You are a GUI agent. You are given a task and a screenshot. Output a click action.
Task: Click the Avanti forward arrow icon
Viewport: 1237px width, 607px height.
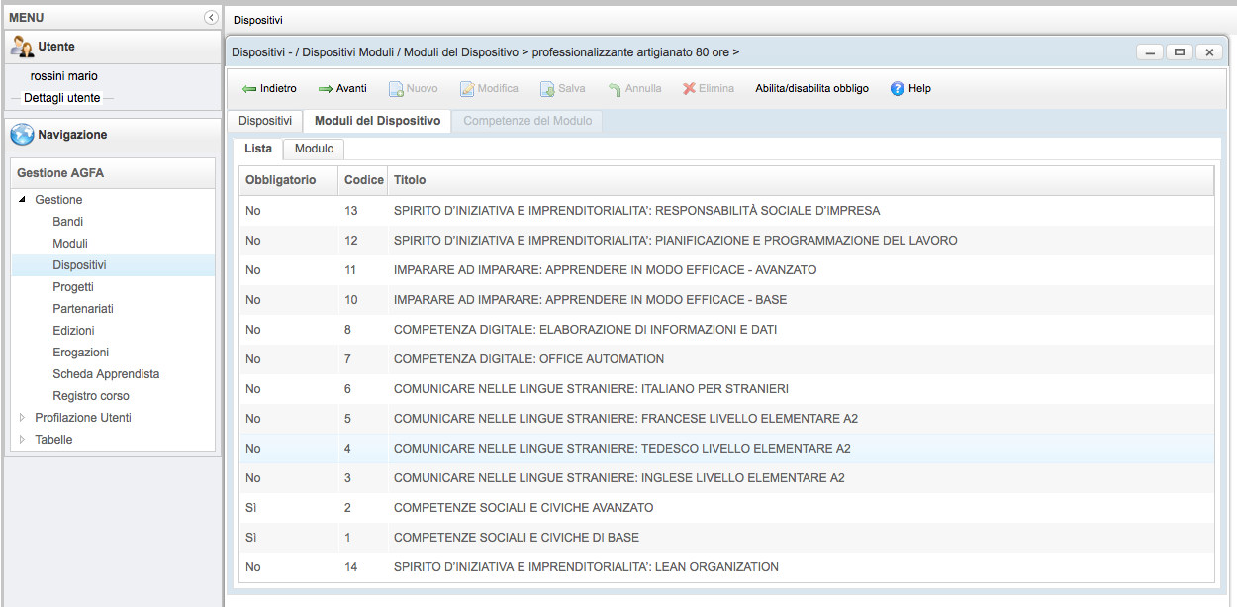coord(326,89)
